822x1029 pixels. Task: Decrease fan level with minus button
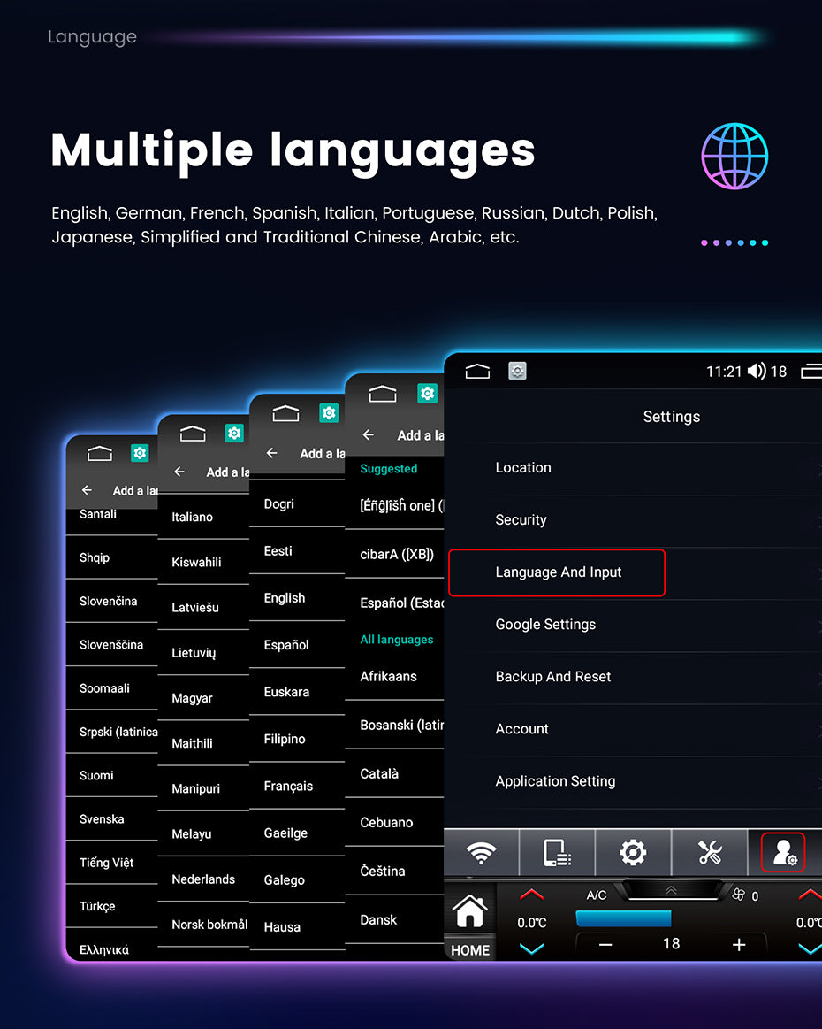point(605,945)
